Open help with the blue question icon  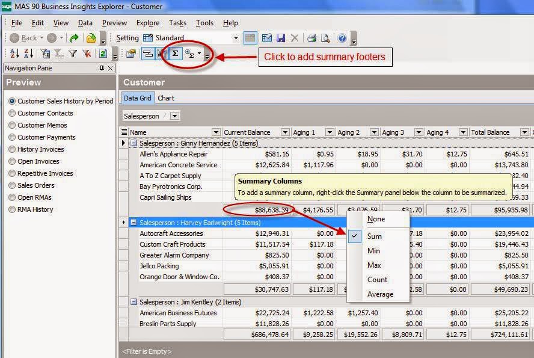pos(342,38)
